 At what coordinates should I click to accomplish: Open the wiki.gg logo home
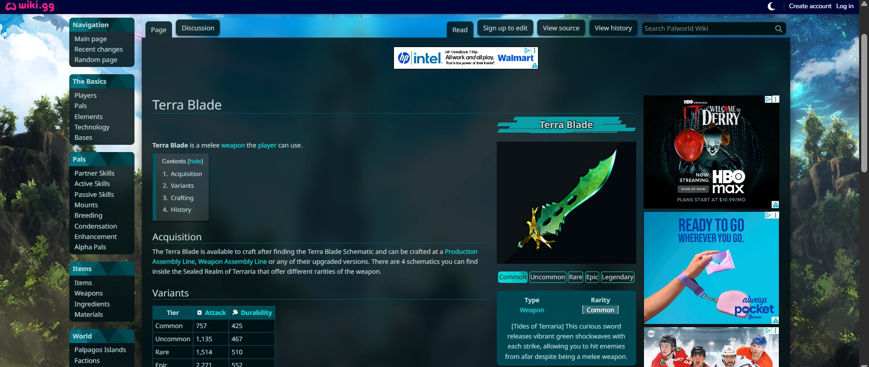30,6
